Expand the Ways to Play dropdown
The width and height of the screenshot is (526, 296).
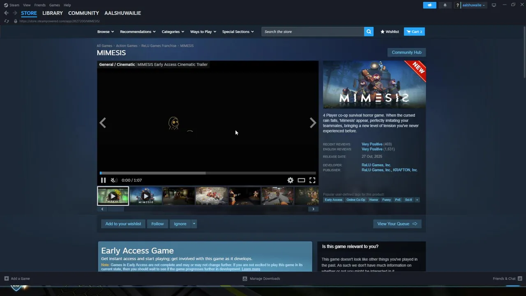[x=203, y=32]
